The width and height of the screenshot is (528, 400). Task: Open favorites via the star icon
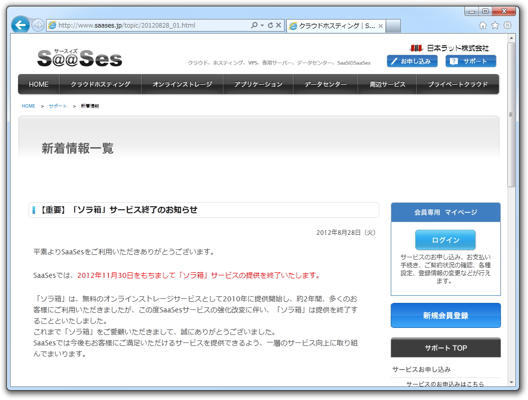tap(494, 25)
